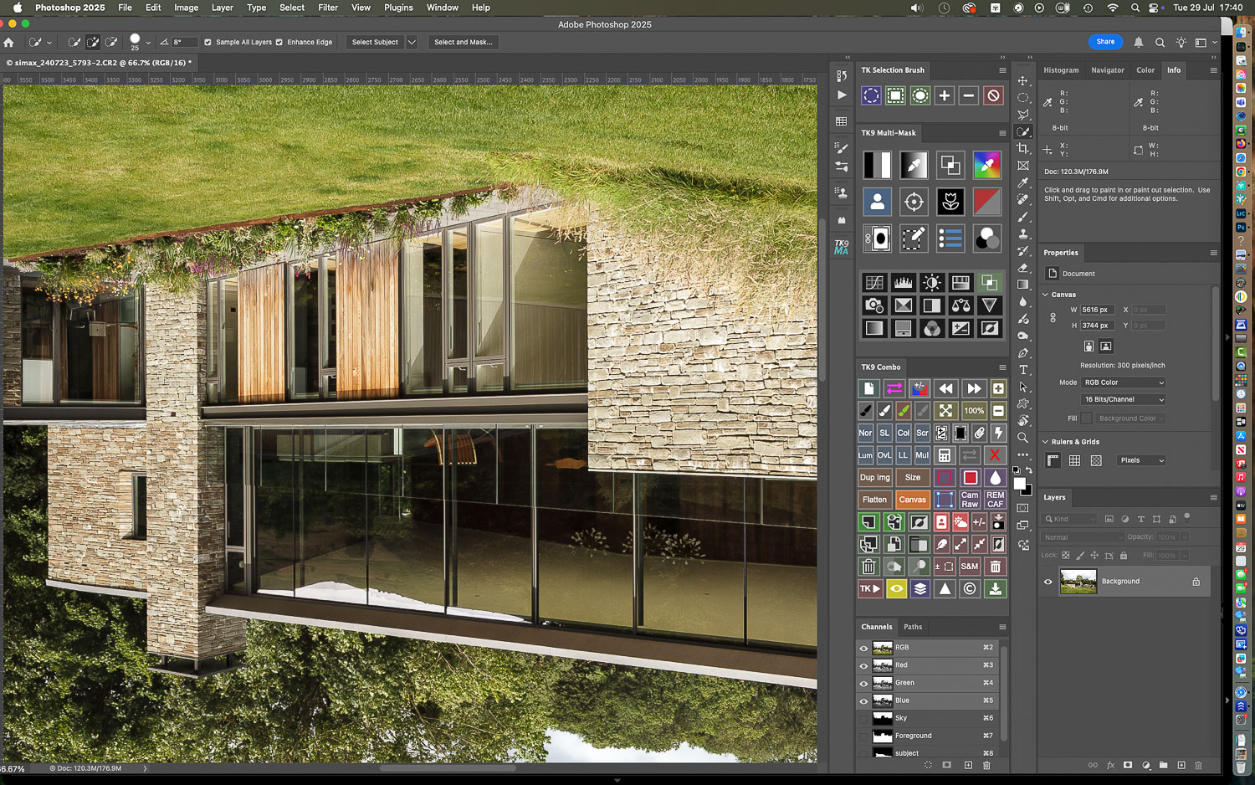The height and width of the screenshot is (785, 1255).
Task: Open the brush preset picker arrow
Action: tap(148, 42)
